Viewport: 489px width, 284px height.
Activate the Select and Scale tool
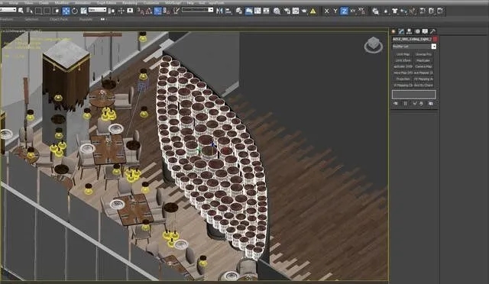pos(83,11)
